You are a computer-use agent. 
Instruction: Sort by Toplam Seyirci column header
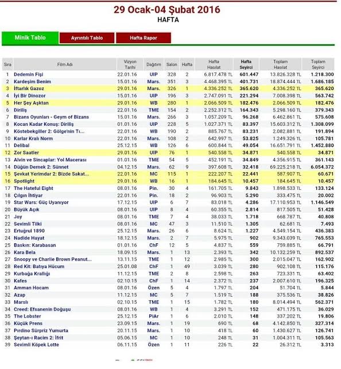pyautogui.click(x=318, y=64)
